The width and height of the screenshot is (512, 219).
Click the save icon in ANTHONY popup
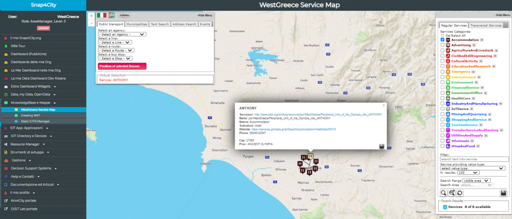click(x=381, y=147)
